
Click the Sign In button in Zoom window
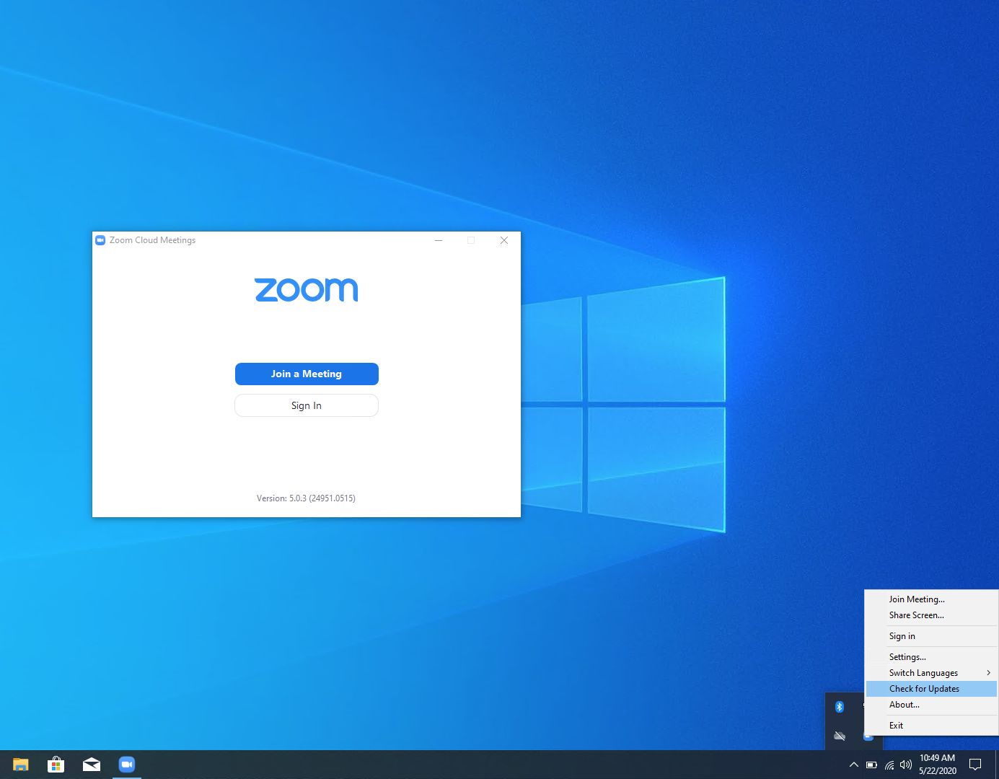[307, 405]
